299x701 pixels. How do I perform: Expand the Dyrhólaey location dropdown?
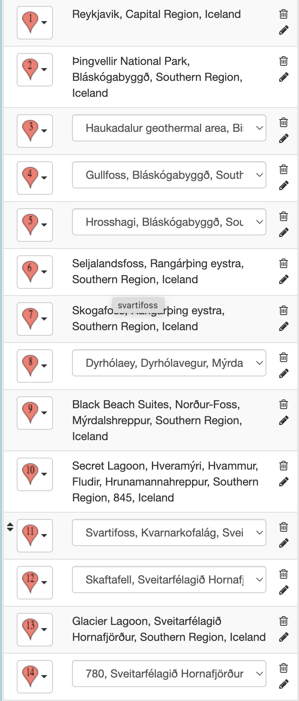click(169, 363)
